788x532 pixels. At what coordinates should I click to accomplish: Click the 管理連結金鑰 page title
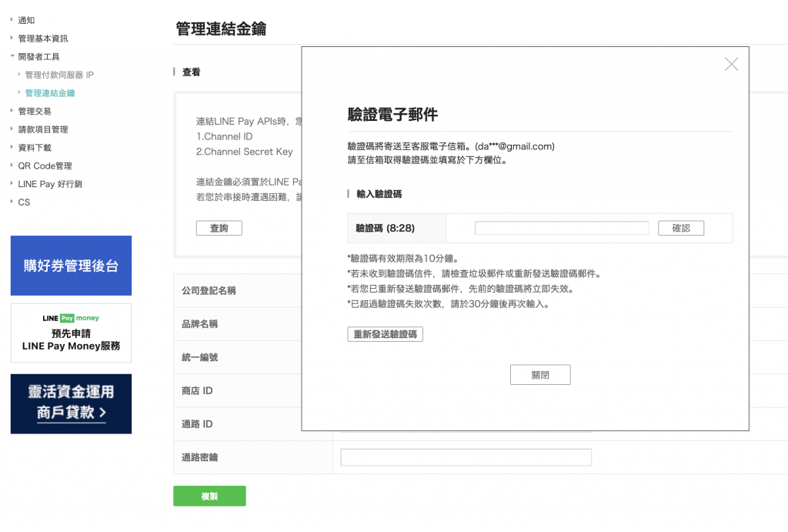[221, 28]
